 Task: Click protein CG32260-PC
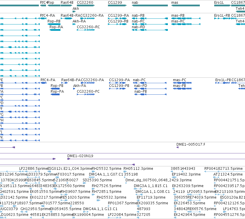point(88,92)
